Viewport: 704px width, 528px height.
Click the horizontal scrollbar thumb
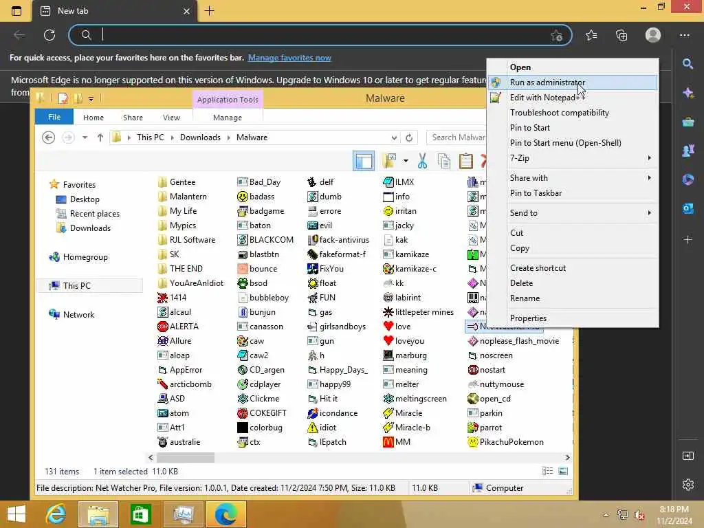tap(186, 457)
